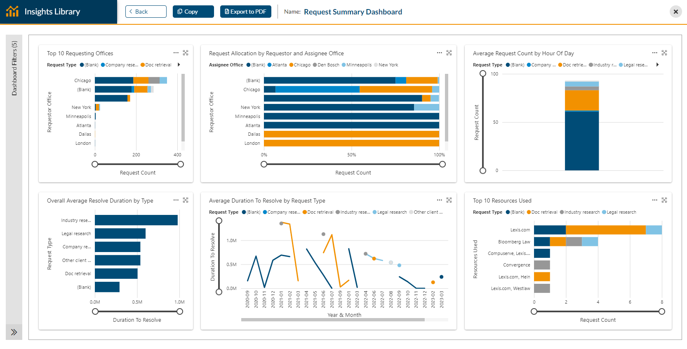Open ellipsis menu on Top 10 Resources Used
687x349 pixels.
(x=655, y=200)
